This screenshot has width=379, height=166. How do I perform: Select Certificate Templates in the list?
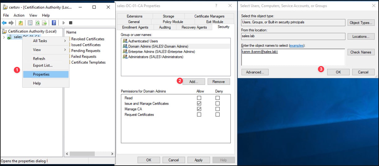pos(88,62)
